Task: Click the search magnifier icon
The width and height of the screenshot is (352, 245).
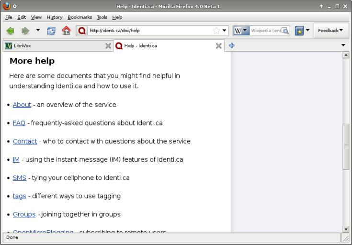Action: pos(285,31)
